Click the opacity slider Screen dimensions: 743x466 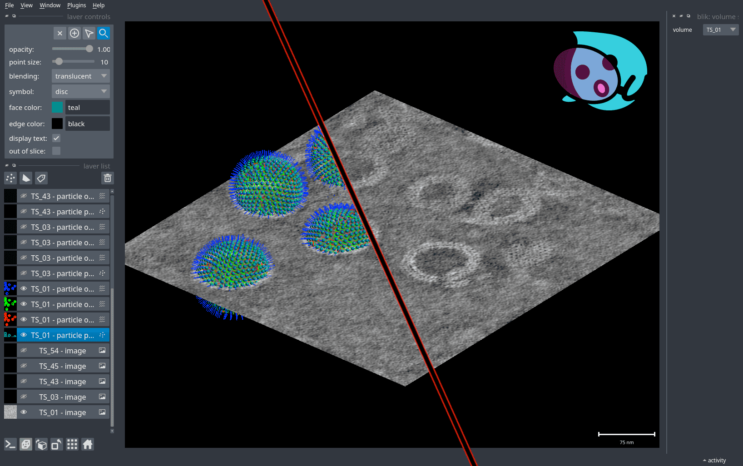(x=73, y=49)
